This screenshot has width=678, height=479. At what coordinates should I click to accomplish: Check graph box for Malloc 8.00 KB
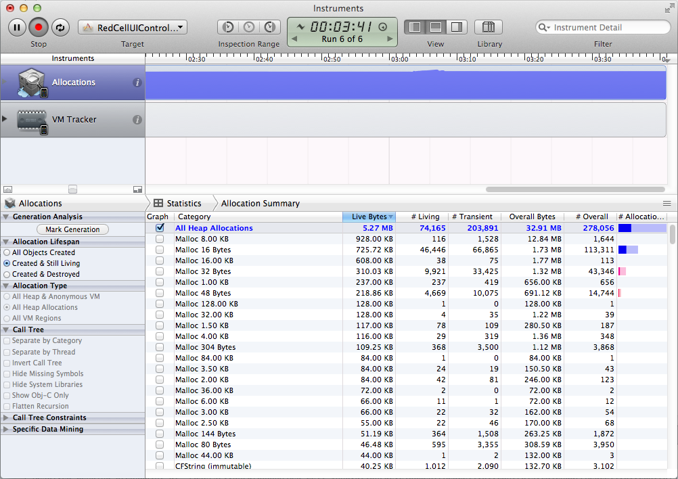pos(160,239)
